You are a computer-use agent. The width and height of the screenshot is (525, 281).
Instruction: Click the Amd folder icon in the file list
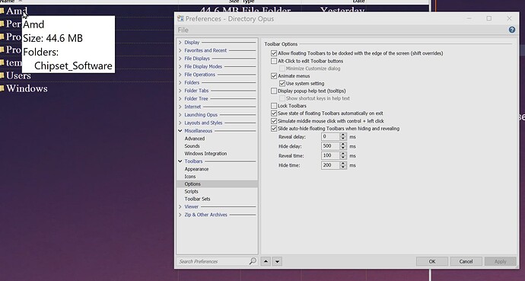click(x=2, y=11)
